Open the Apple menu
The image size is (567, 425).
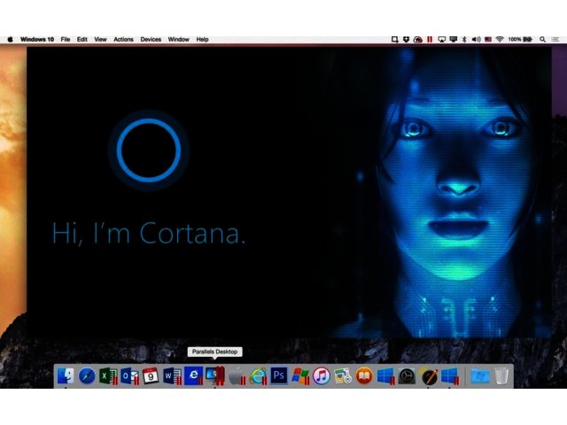(x=10, y=40)
